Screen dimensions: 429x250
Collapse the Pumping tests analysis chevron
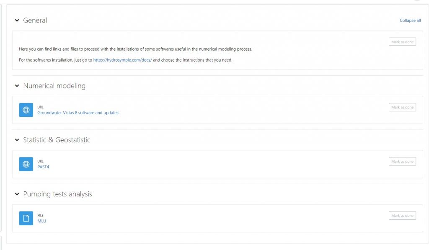[x=17, y=194]
